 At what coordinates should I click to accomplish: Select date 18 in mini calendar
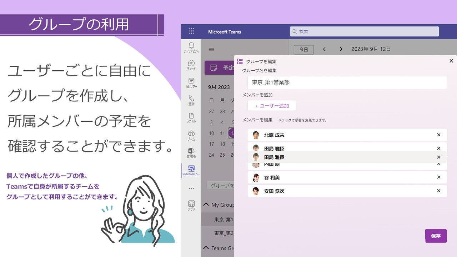point(222,144)
